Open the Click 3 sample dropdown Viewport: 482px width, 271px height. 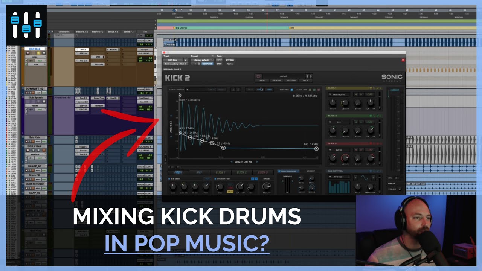[x=339, y=150]
